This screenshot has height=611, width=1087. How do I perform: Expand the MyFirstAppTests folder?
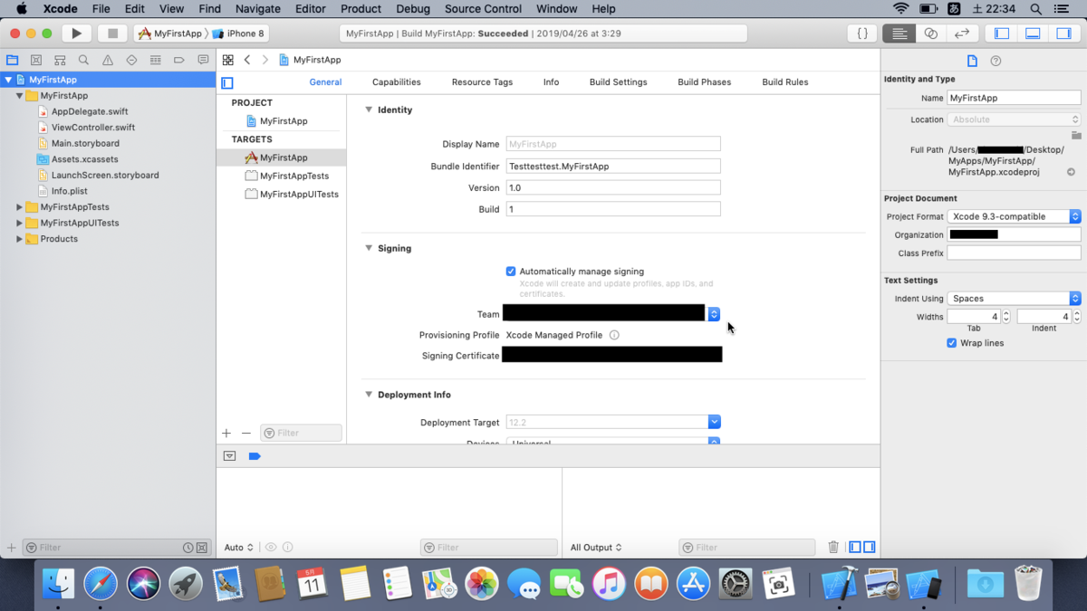coord(20,207)
